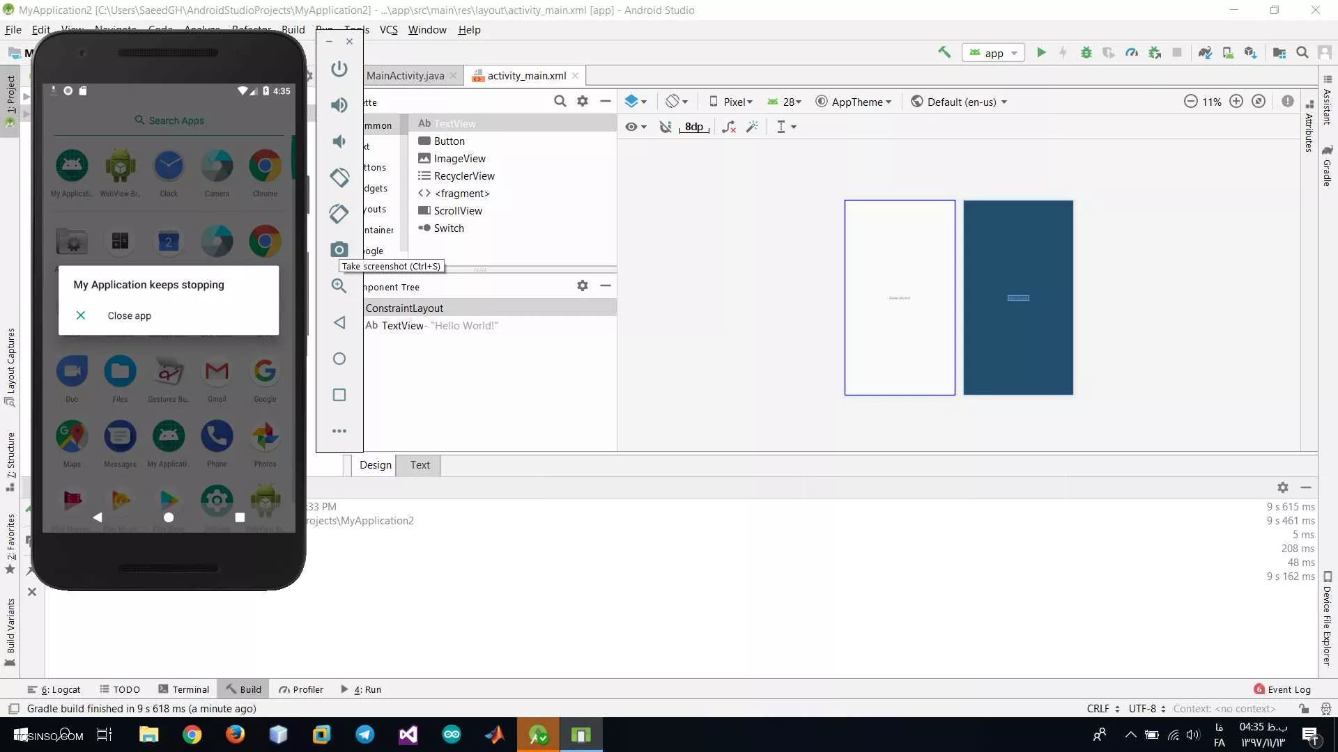1338x752 pixels.
Task: Open the orientation for preview dropdown
Action: pyautogui.click(x=676, y=102)
